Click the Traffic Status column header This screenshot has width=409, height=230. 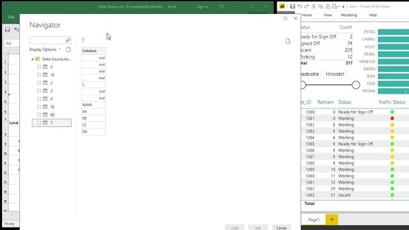coord(392,102)
